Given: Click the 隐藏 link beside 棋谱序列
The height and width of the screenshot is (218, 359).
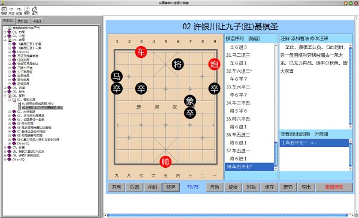Looking at the screenshot, I should point(254,39).
